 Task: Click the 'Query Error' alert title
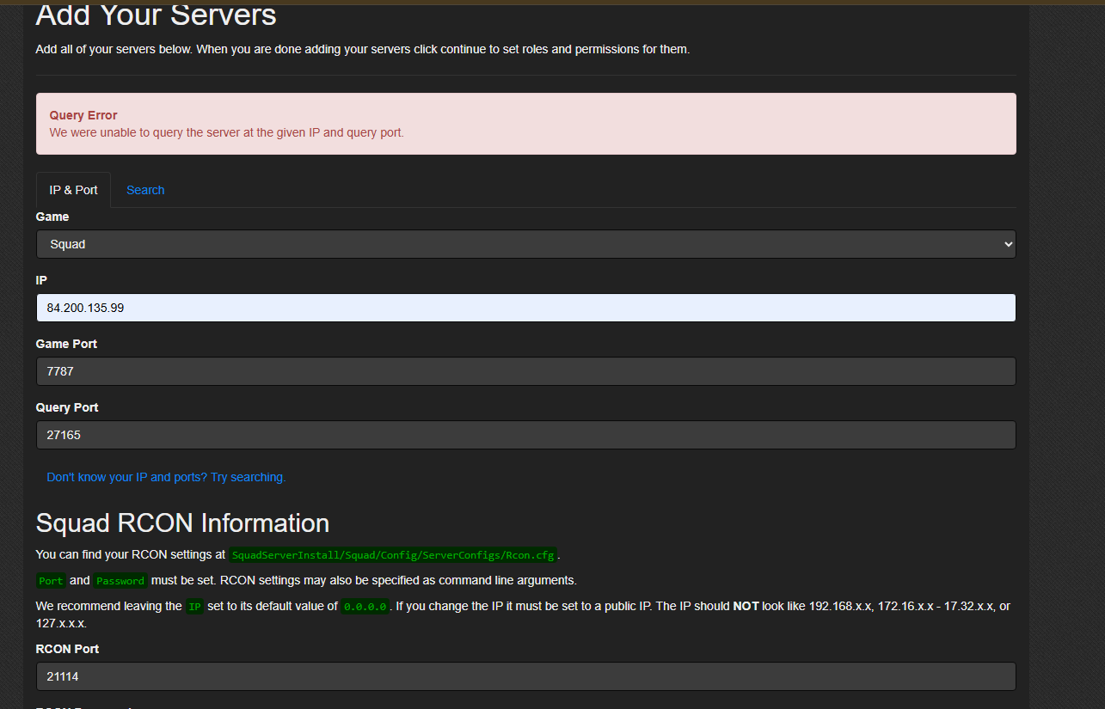83,115
